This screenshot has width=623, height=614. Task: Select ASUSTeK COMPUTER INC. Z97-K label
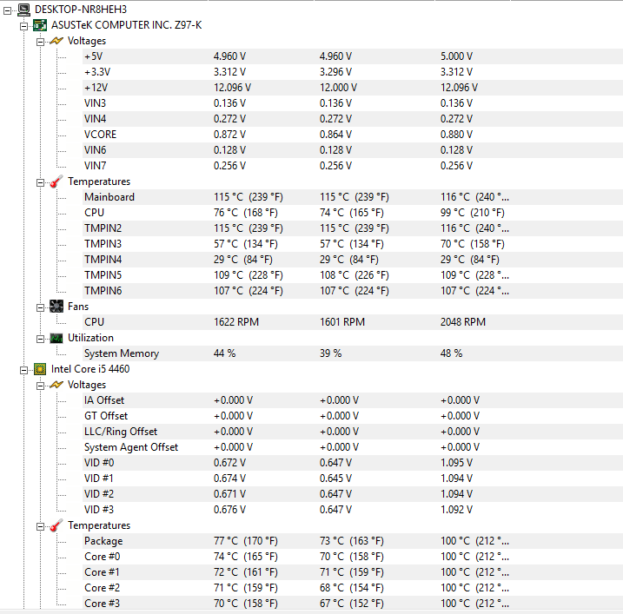(x=126, y=25)
